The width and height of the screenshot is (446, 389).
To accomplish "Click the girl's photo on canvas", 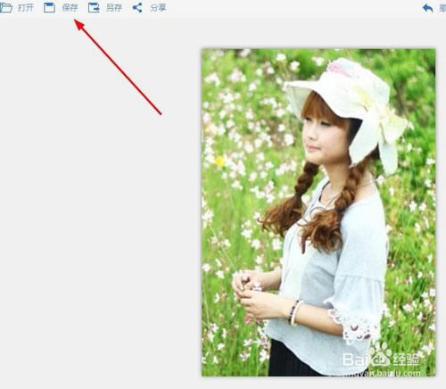I will pyautogui.click(x=318, y=212).
